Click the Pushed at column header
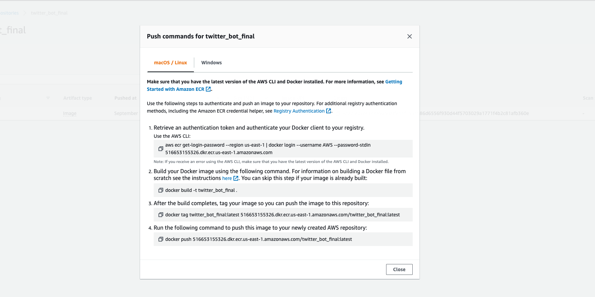595x297 pixels. (x=125, y=98)
